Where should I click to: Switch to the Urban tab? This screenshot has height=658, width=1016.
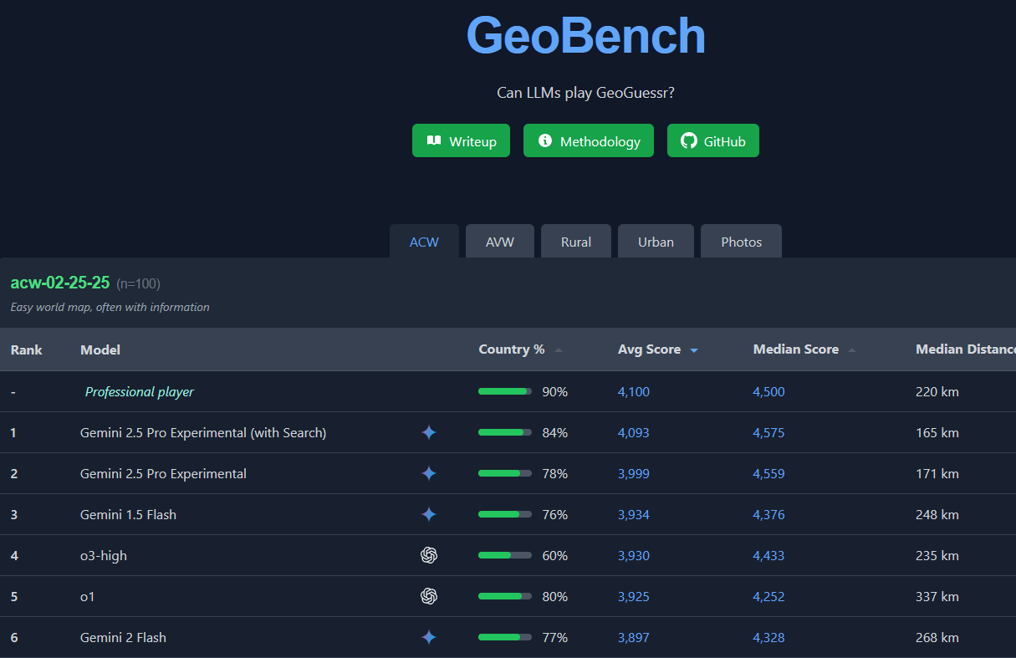tap(656, 242)
